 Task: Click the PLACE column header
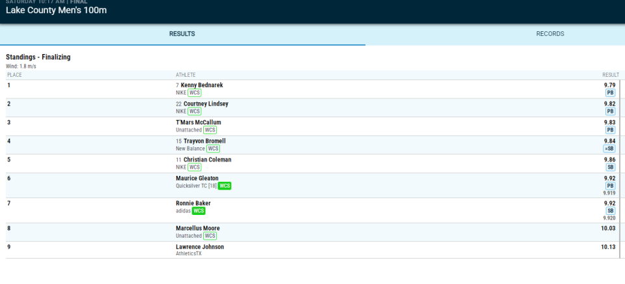coord(15,75)
